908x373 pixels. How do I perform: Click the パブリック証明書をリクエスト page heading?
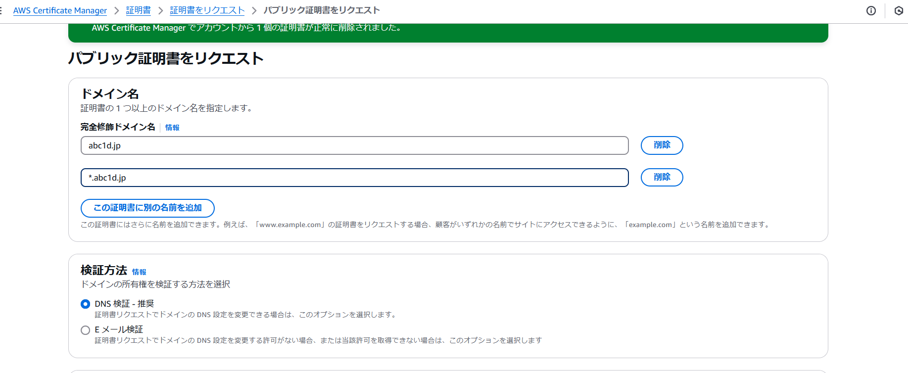pos(166,58)
